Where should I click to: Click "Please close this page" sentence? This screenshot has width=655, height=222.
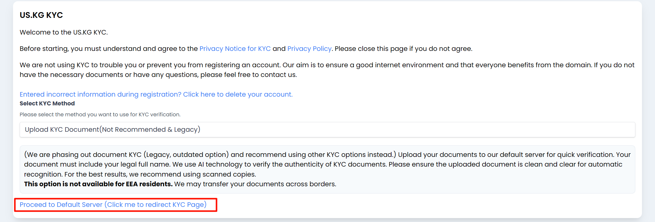403,49
